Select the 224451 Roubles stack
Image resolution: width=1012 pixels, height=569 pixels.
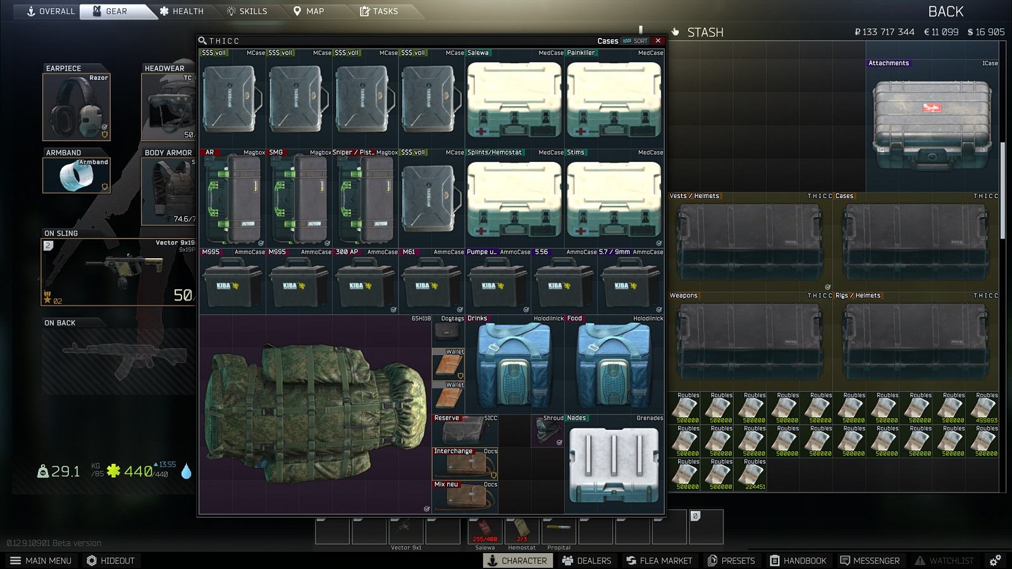coord(751,474)
